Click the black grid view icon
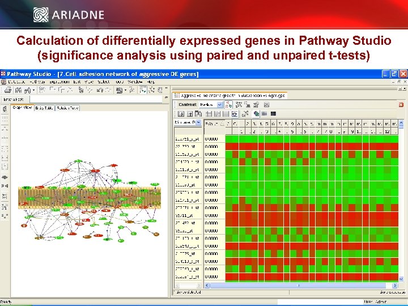This screenshot has height=306, width=408. point(273,114)
